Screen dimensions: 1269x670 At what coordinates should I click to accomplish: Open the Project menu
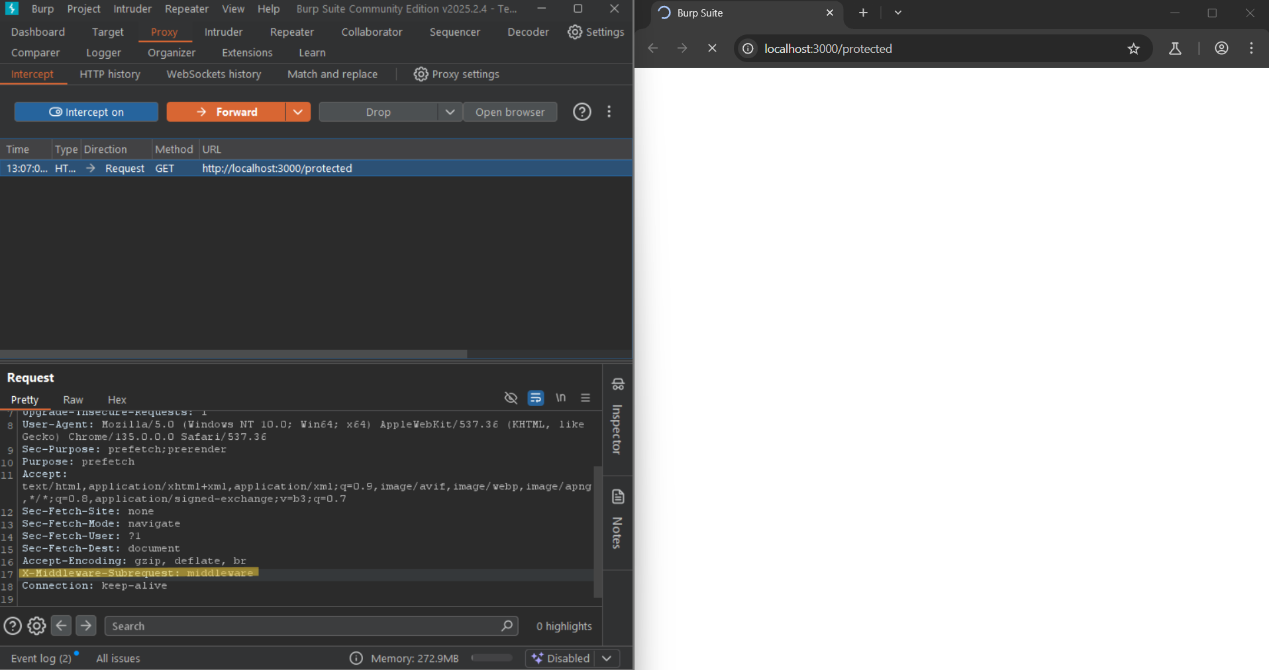(83, 9)
